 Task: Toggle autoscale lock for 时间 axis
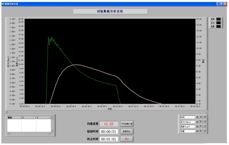pyautogui.click(x=197, y=117)
